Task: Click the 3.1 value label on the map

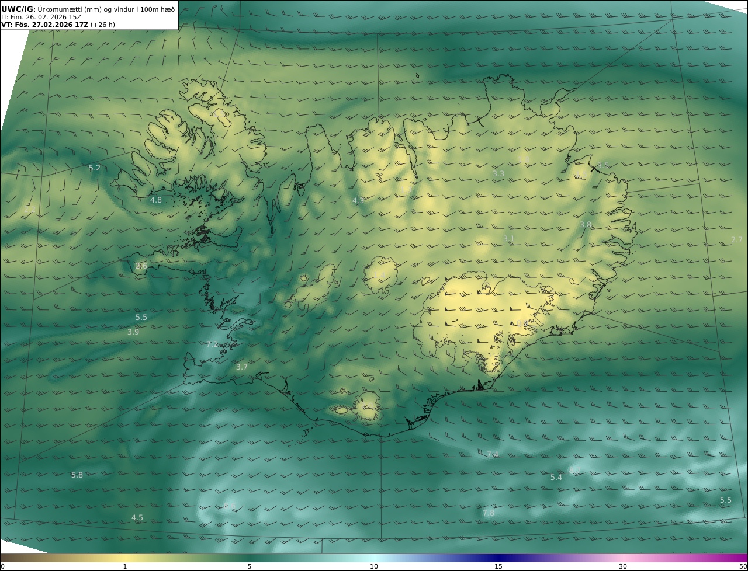Action: pos(509,239)
